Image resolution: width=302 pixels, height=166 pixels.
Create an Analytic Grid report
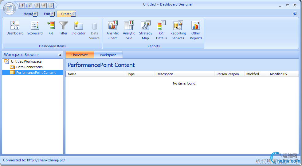coord(129,30)
